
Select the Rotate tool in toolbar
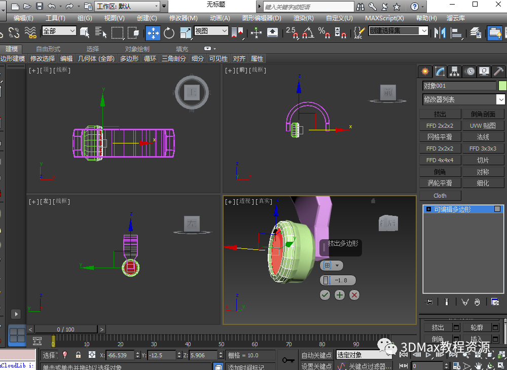point(169,33)
